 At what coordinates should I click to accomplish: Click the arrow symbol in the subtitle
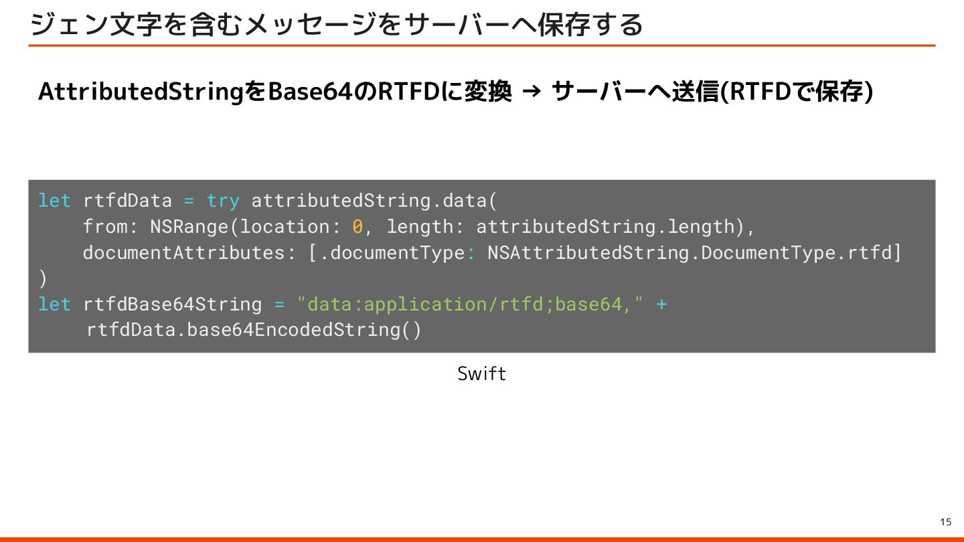(531, 93)
